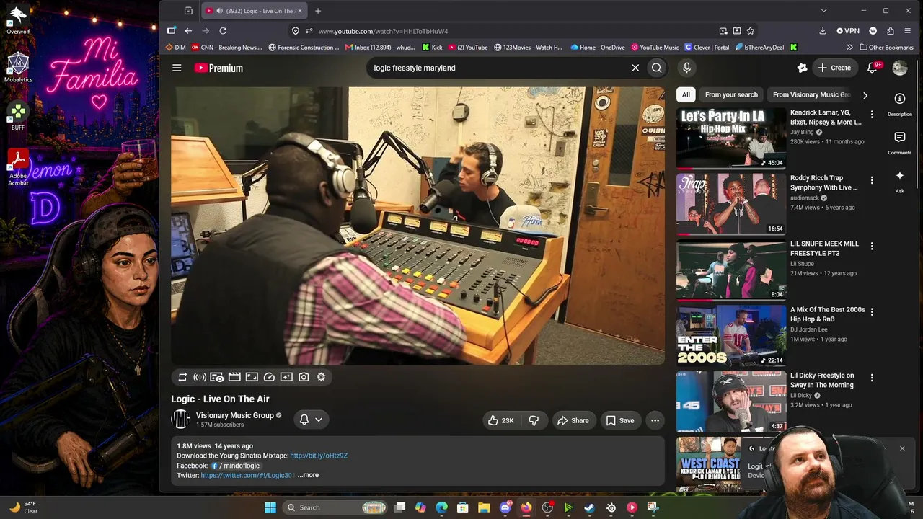Open options for Lil Dicky Freestyle video

[872, 378]
